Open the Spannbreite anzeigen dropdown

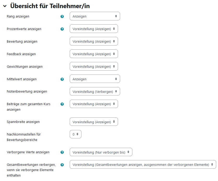[94, 122]
